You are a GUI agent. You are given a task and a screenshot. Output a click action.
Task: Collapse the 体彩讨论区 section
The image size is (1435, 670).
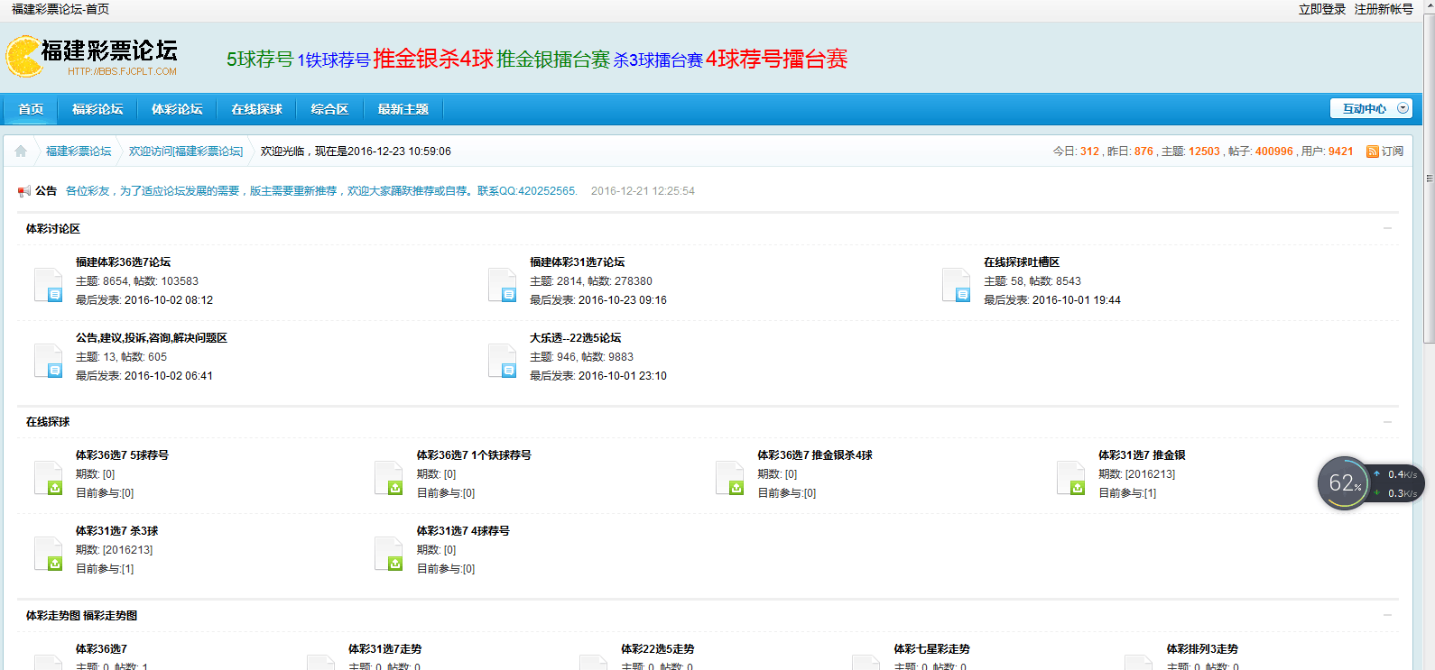(x=1387, y=228)
